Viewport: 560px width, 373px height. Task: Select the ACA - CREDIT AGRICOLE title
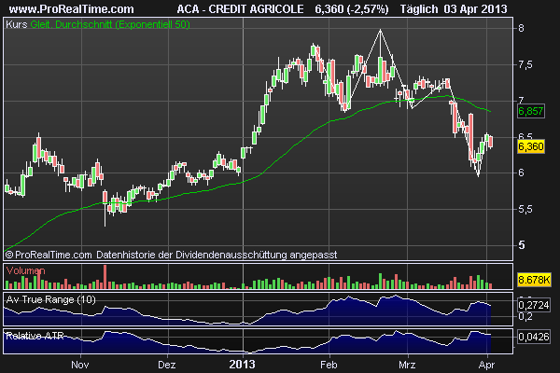241,9
